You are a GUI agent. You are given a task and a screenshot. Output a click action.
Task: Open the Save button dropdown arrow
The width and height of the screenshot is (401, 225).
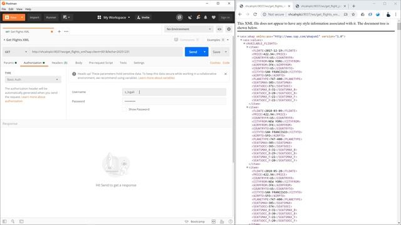pyautogui.click(x=226, y=52)
